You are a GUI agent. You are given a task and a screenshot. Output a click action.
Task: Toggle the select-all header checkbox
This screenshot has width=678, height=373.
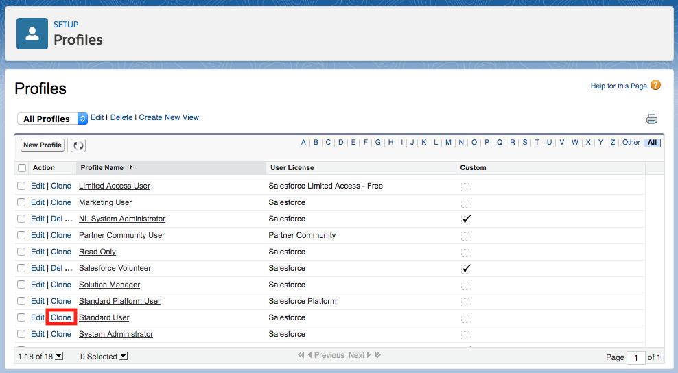pyautogui.click(x=22, y=168)
